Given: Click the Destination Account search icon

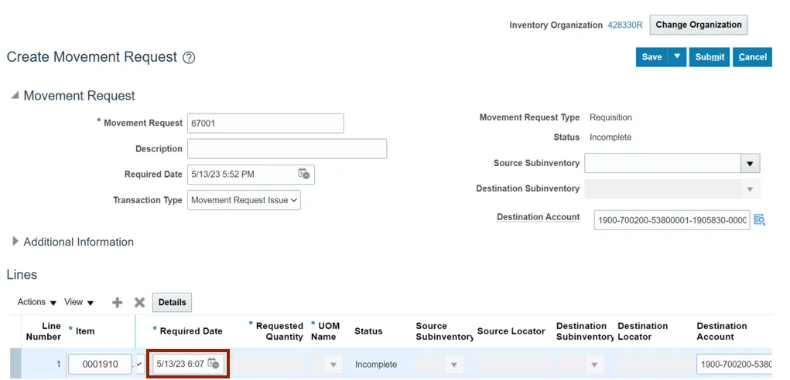Looking at the screenshot, I should pyautogui.click(x=759, y=220).
